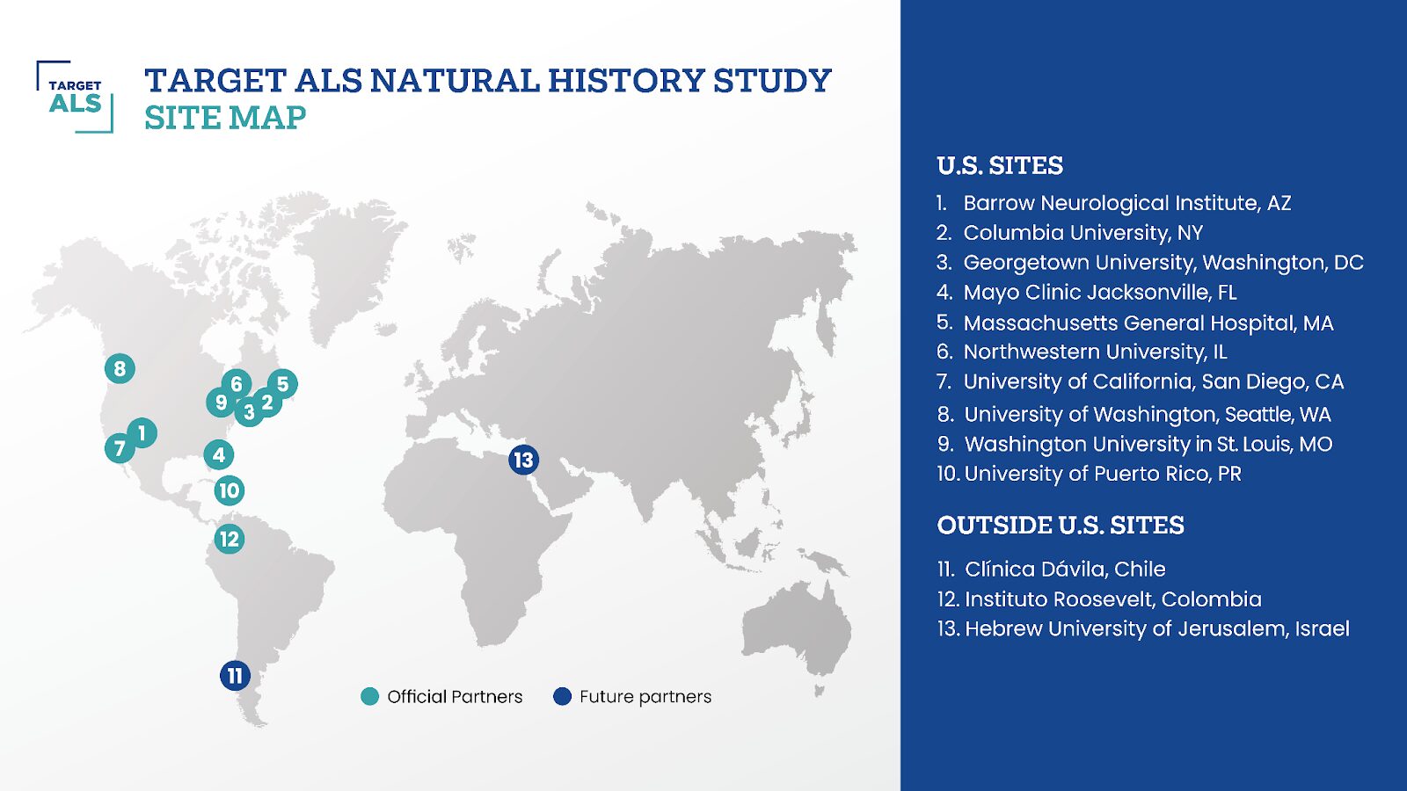Screen dimensions: 1407x791
Task: Select map marker 6 near Chicago
Action: [x=236, y=384]
